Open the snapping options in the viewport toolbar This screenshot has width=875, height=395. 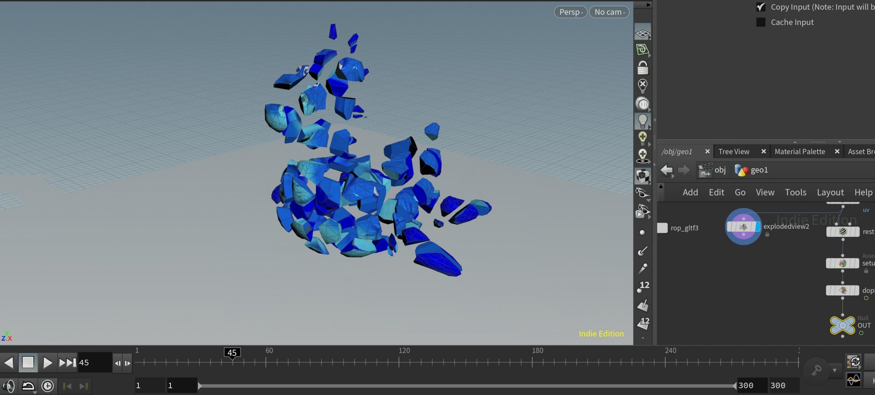(x=643, y=49)
